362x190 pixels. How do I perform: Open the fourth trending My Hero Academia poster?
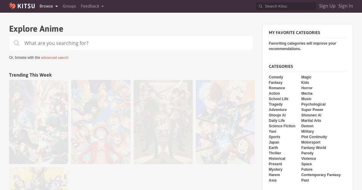225,122
